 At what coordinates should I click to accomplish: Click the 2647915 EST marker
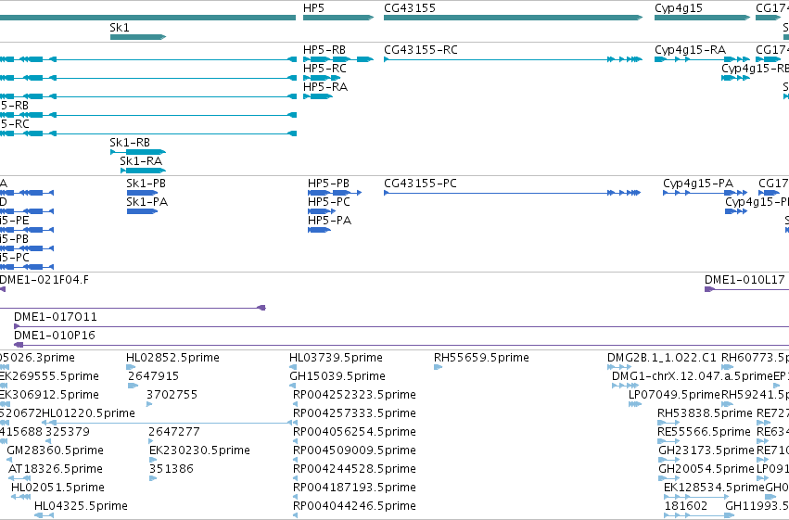(x=133, y=386)
